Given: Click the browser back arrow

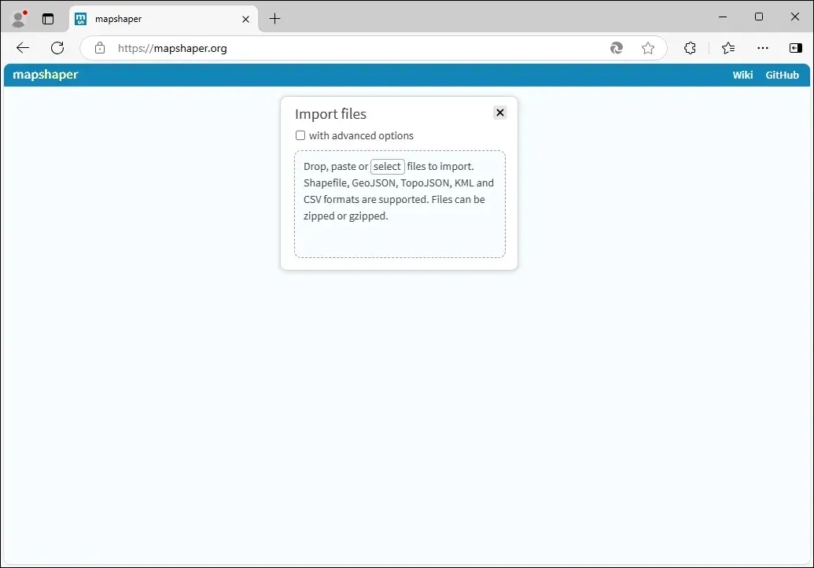Looking at the screenshot, I should pos(22,47).
